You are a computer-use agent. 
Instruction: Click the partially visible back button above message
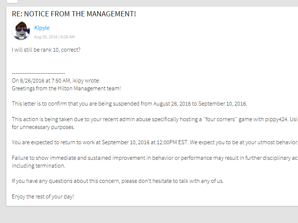[12, 1]
